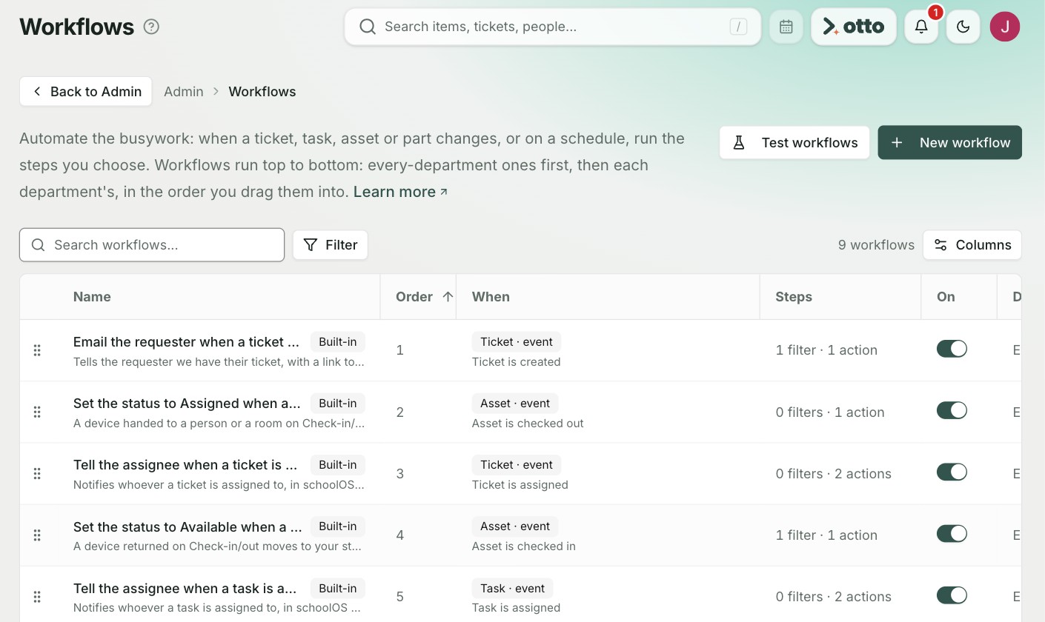1045x622 pixels.
Task: Open the Filter dropdown
Action: tap(331, 245)
